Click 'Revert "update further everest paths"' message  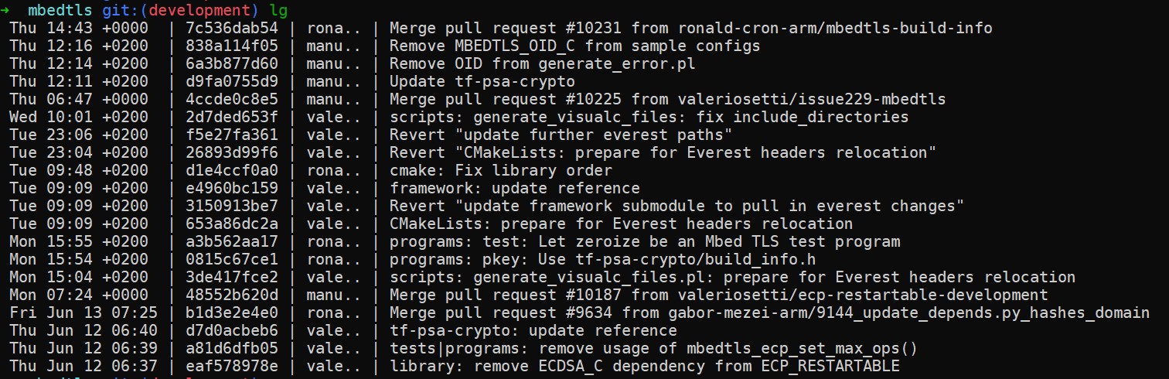tap(561, 135)
